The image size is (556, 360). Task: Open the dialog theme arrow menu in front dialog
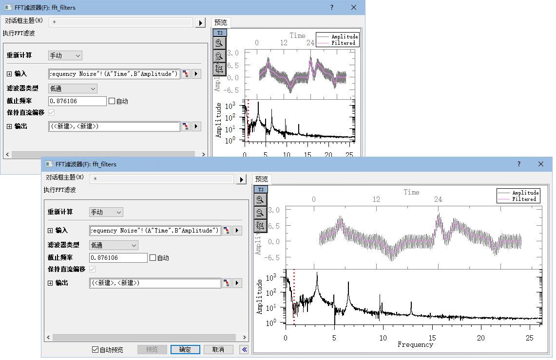pos(242,180)
